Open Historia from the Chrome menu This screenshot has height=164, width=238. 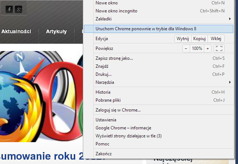pyautogui.click(x=159, y=92)
